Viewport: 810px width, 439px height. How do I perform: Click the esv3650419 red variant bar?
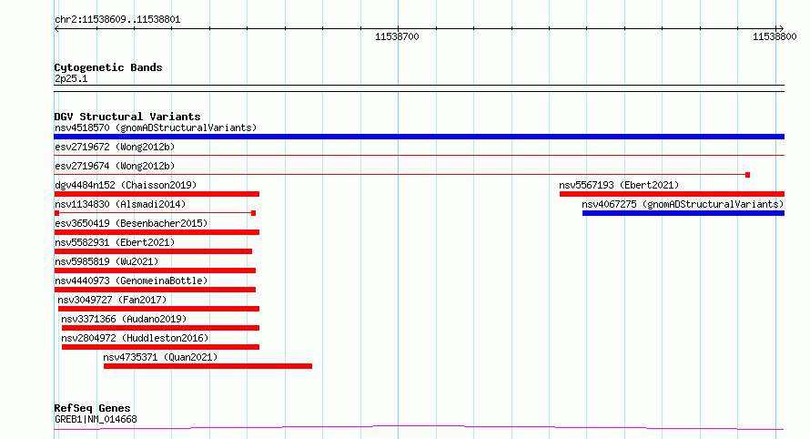pyautogui.click(x=157, y=232)
